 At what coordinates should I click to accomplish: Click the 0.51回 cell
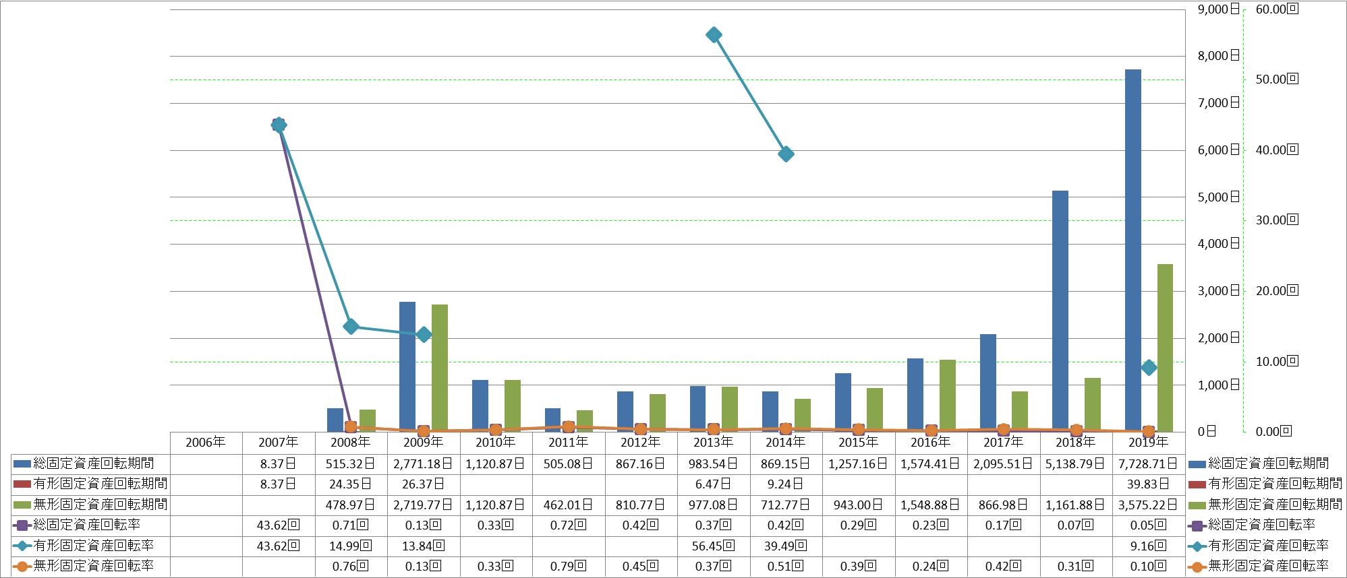click(x=785, y=566)
